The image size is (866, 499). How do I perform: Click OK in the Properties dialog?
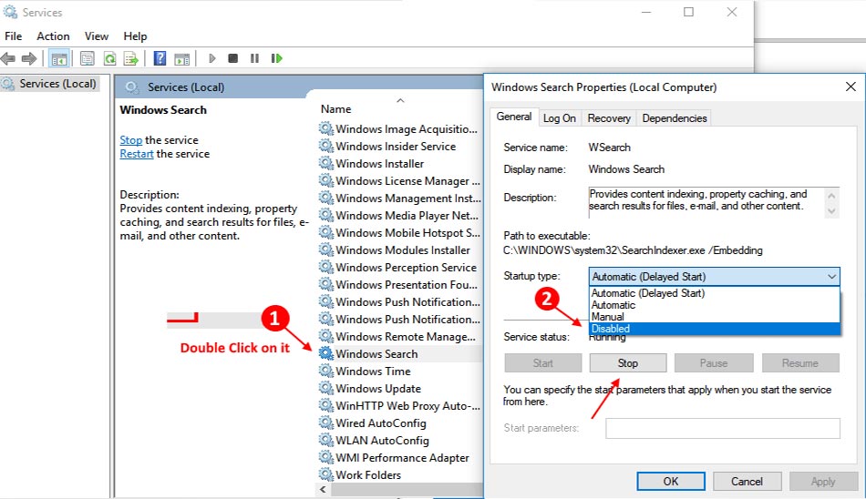671,482
